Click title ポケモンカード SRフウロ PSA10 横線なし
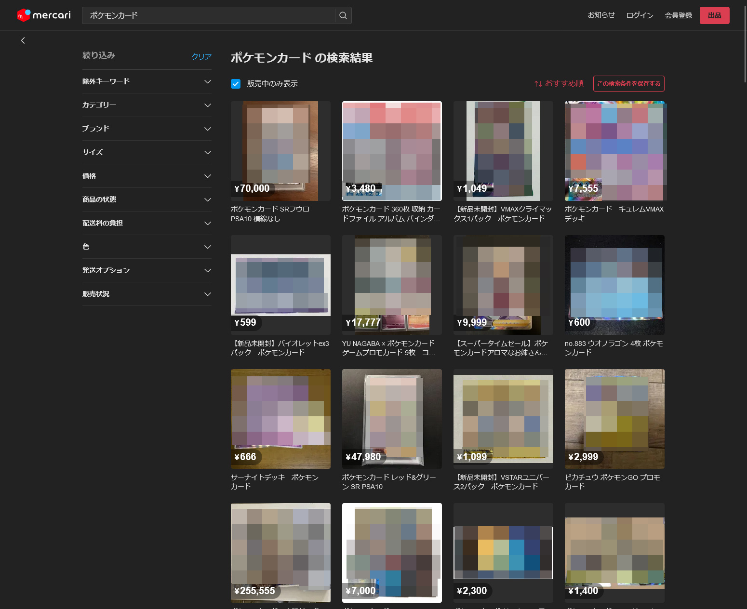This screenshot has height=609, width=747. (270, 214)
